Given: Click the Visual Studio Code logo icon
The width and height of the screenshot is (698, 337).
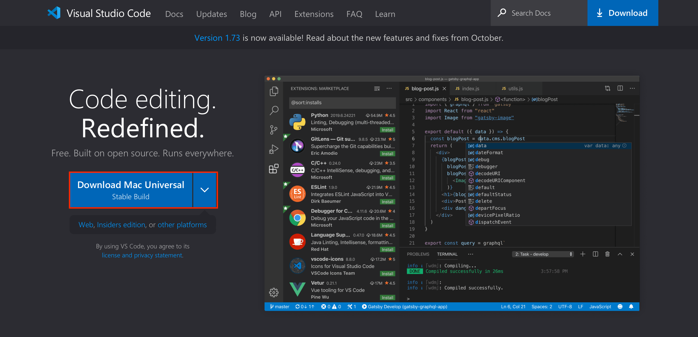Looking at the screenshot, I should [x=54, y=13].
